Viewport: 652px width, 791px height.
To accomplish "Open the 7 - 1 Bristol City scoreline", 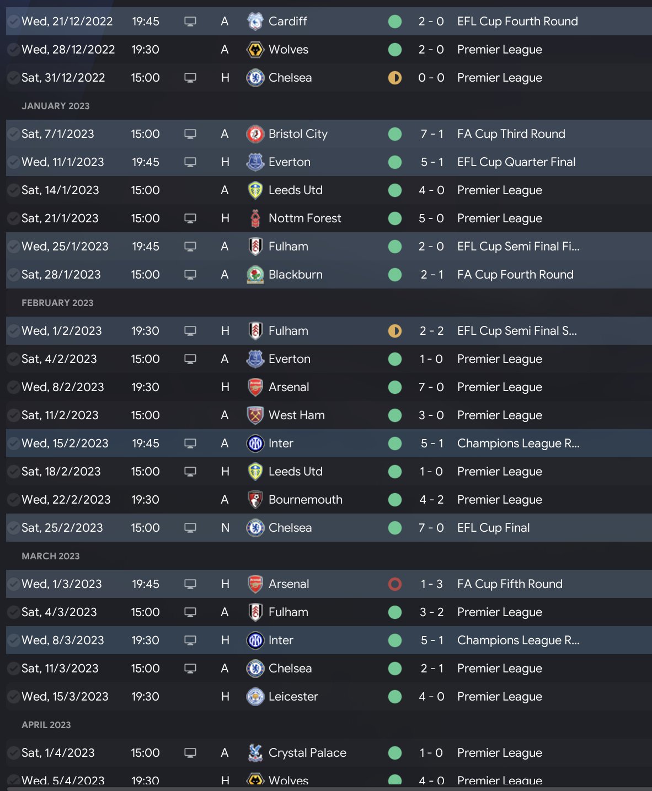I will point(431,134).
